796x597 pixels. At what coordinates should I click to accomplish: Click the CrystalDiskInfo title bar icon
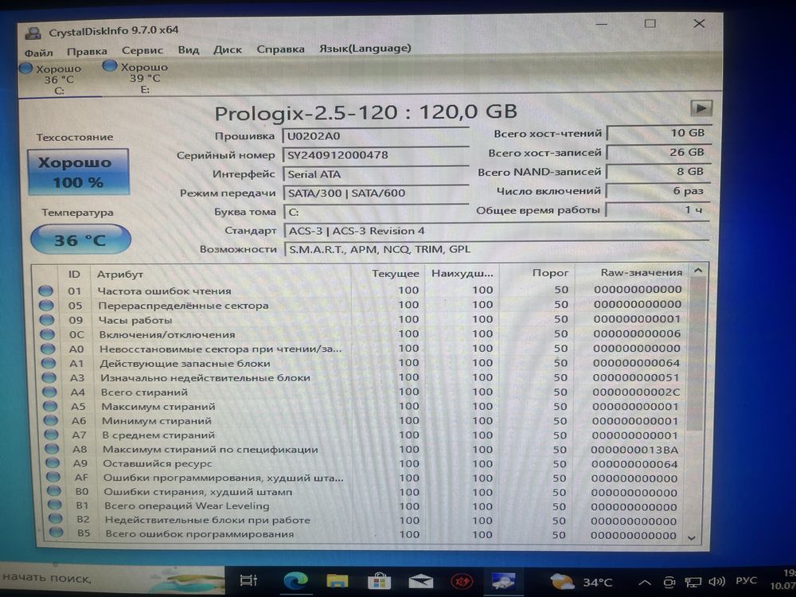[33, 33]
